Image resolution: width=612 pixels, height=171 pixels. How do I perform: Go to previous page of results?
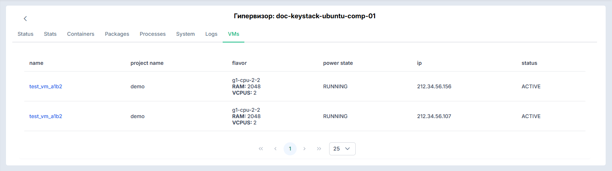tap(275, 149)
